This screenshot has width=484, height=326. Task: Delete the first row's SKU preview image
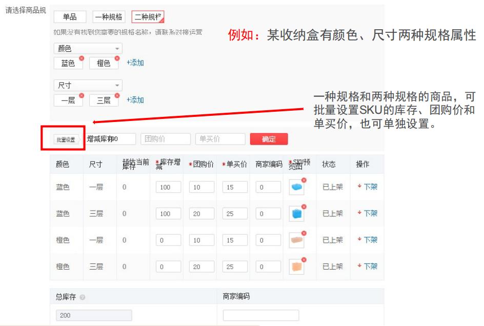point(304,179)
